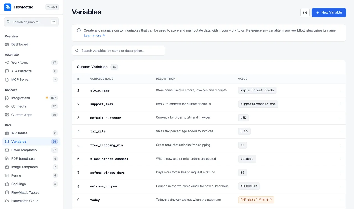Open the three-dot menu for tax_rate

click(x=340, y=131)
